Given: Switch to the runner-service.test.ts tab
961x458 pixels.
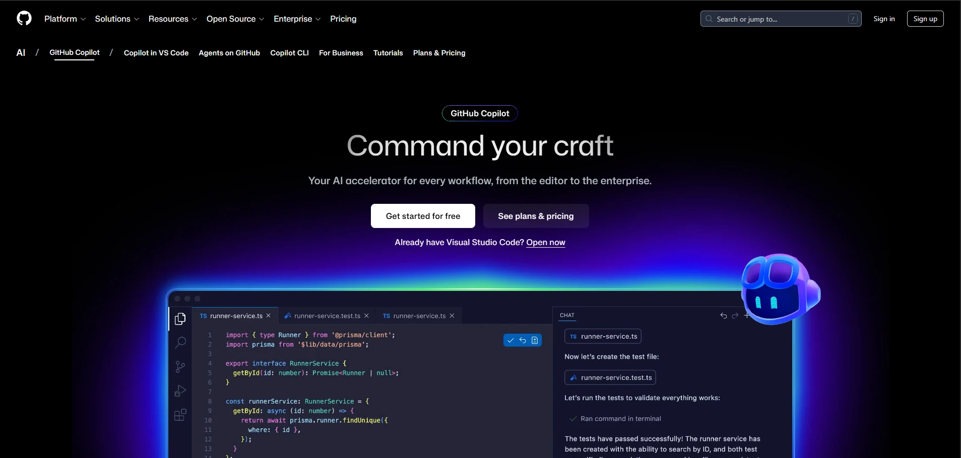Looking at the screenshot, I should tap(327, 316).
